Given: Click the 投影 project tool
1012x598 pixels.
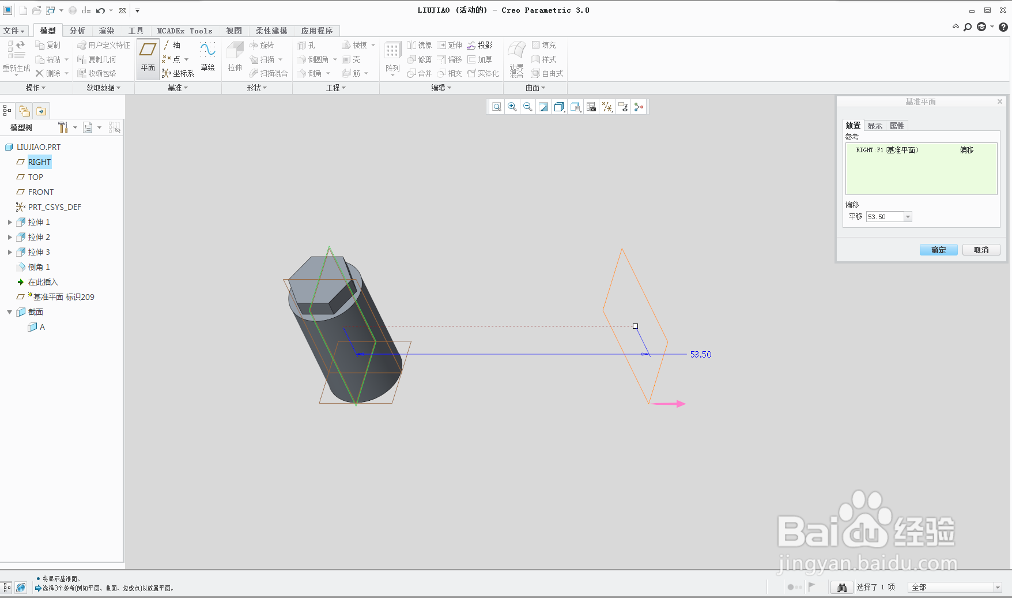Looking at the screenshot, I should [479, 45].
